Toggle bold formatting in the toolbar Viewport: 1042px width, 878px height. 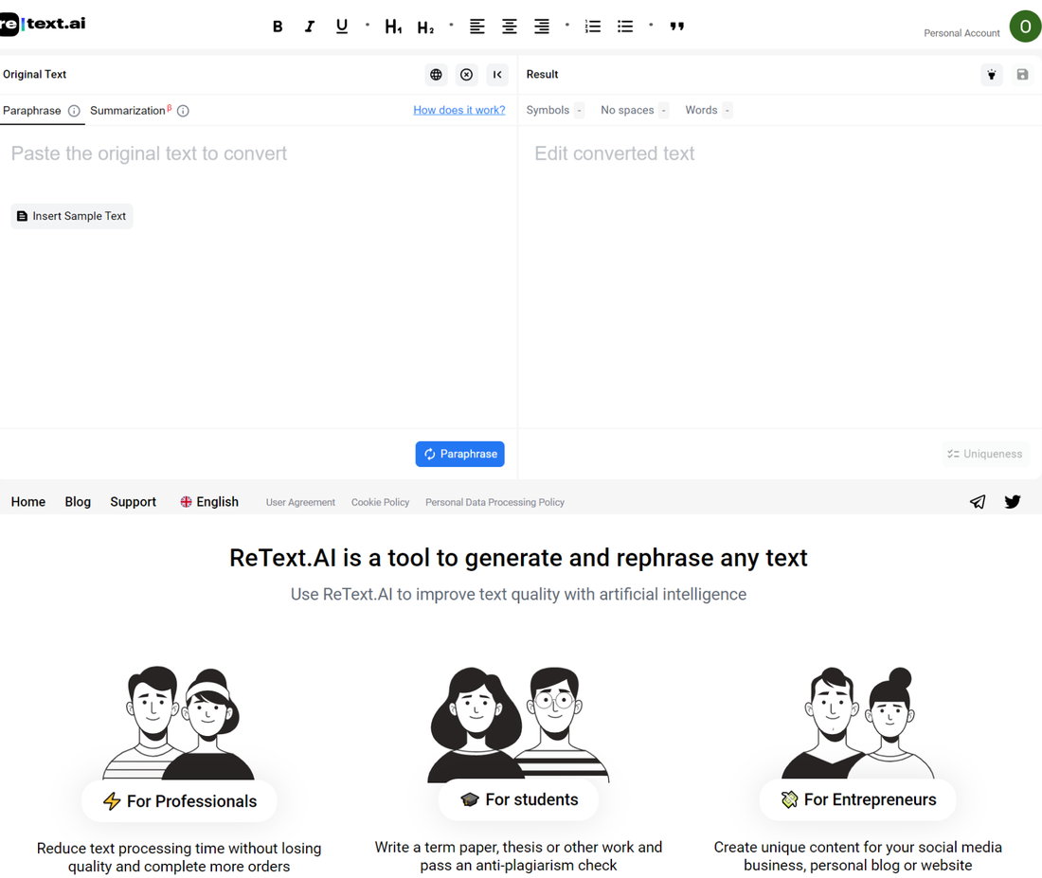[278, 26]
